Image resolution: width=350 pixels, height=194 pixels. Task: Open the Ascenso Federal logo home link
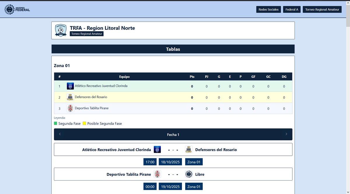point(17,9)
